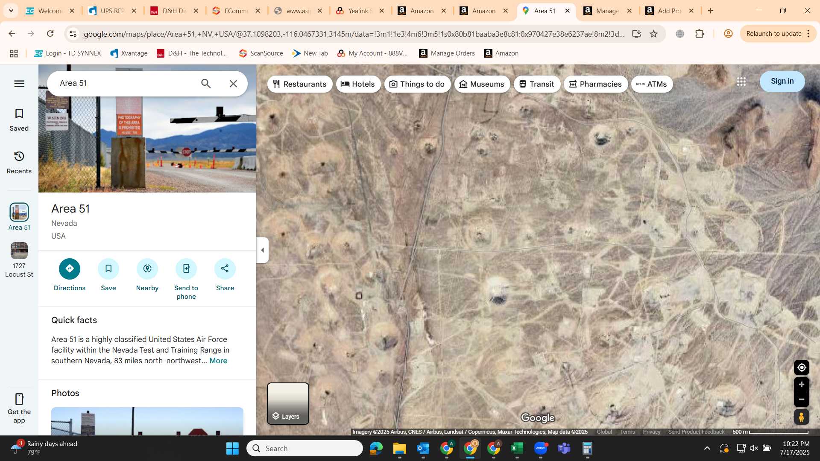820x461 pixels.
Task: Click the Sign in button
Action: pyautogui.click(x=782, y=81)
